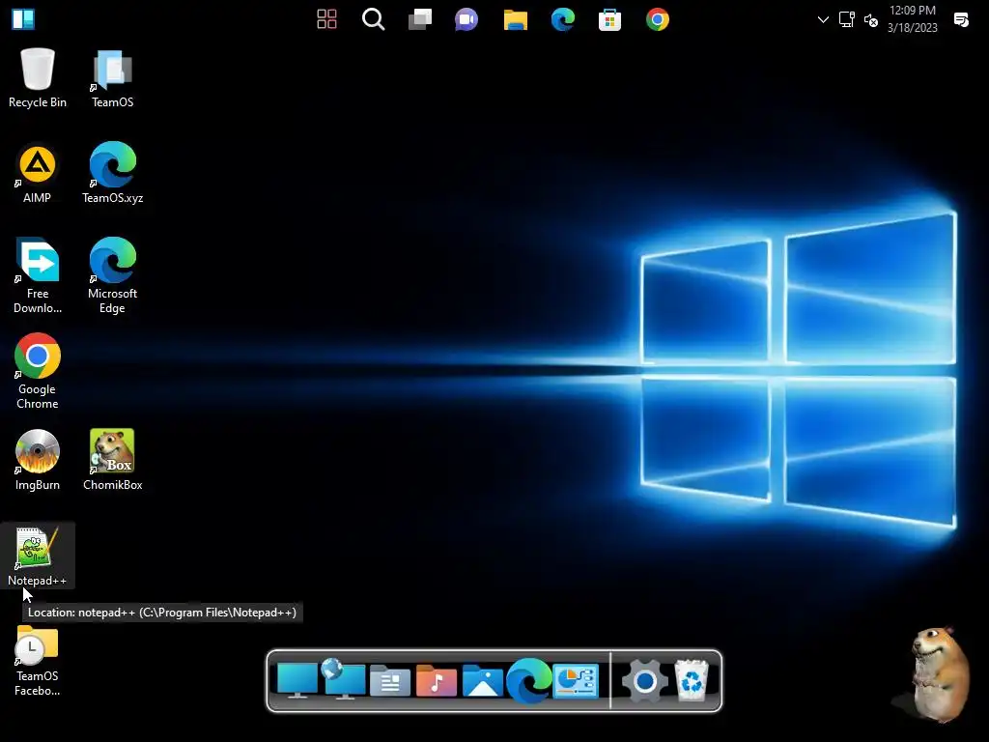Open the settings gear dock icon

click(x=644, y=681)
